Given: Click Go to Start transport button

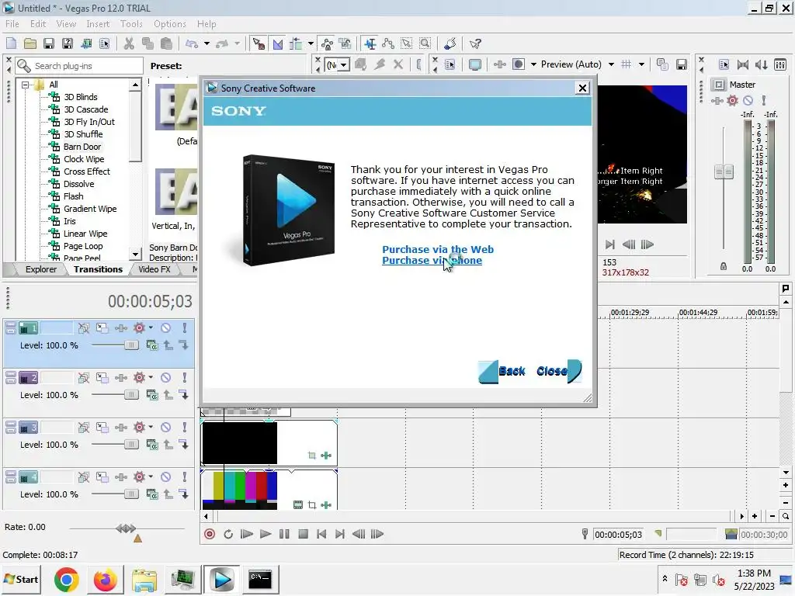Looking at the screenshot, I should (321, 534).
